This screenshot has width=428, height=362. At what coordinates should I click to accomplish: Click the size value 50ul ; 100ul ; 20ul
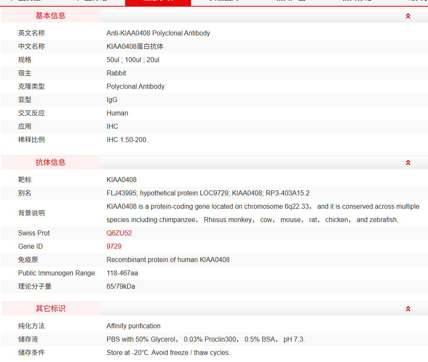133,60
